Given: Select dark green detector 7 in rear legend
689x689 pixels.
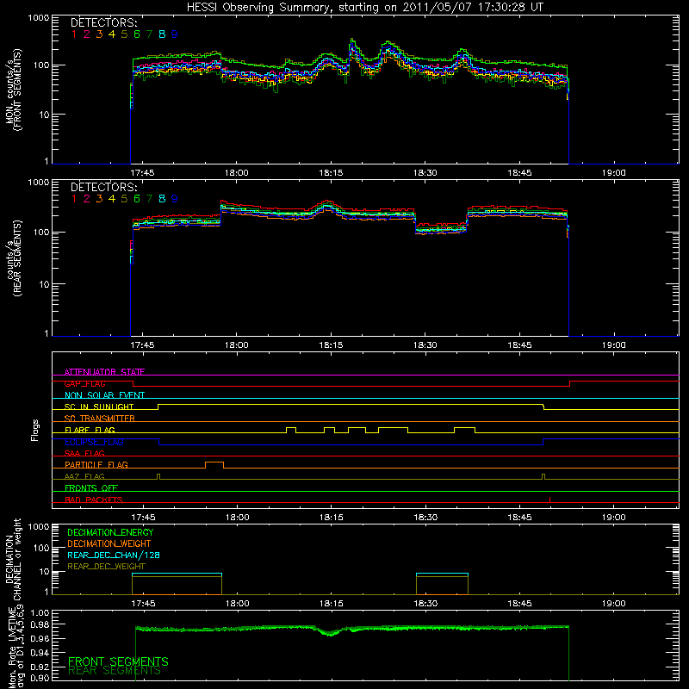Looking at the screenshot, I should click(149, 199).
